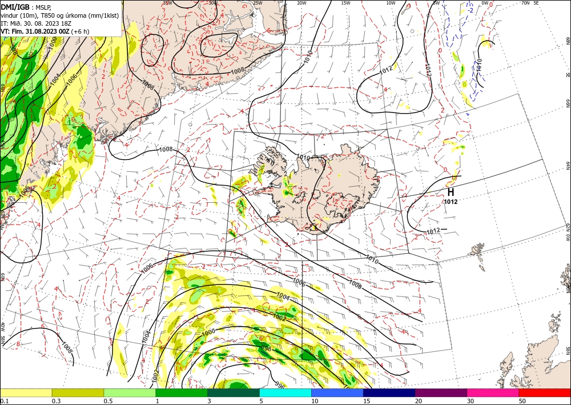
Task: Click the cyan 5 mm legend swatch
Action: tap(285, 392)
